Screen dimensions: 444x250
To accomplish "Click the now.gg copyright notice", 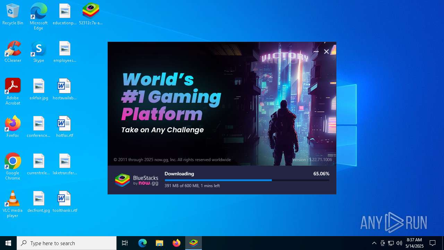I will coord(172,160).
